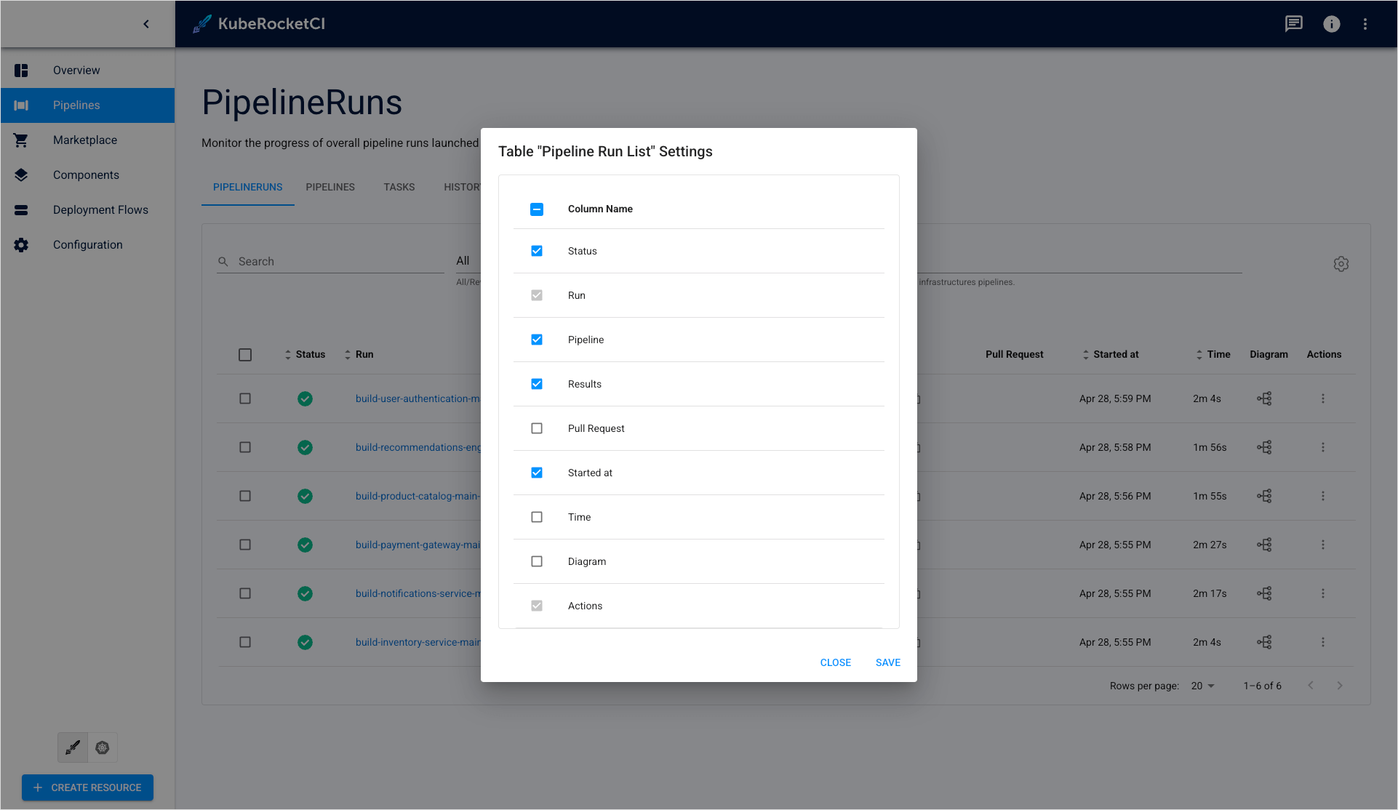
Task: Click the rocket icon at sidebar bottom
Action: pos(73,747)
